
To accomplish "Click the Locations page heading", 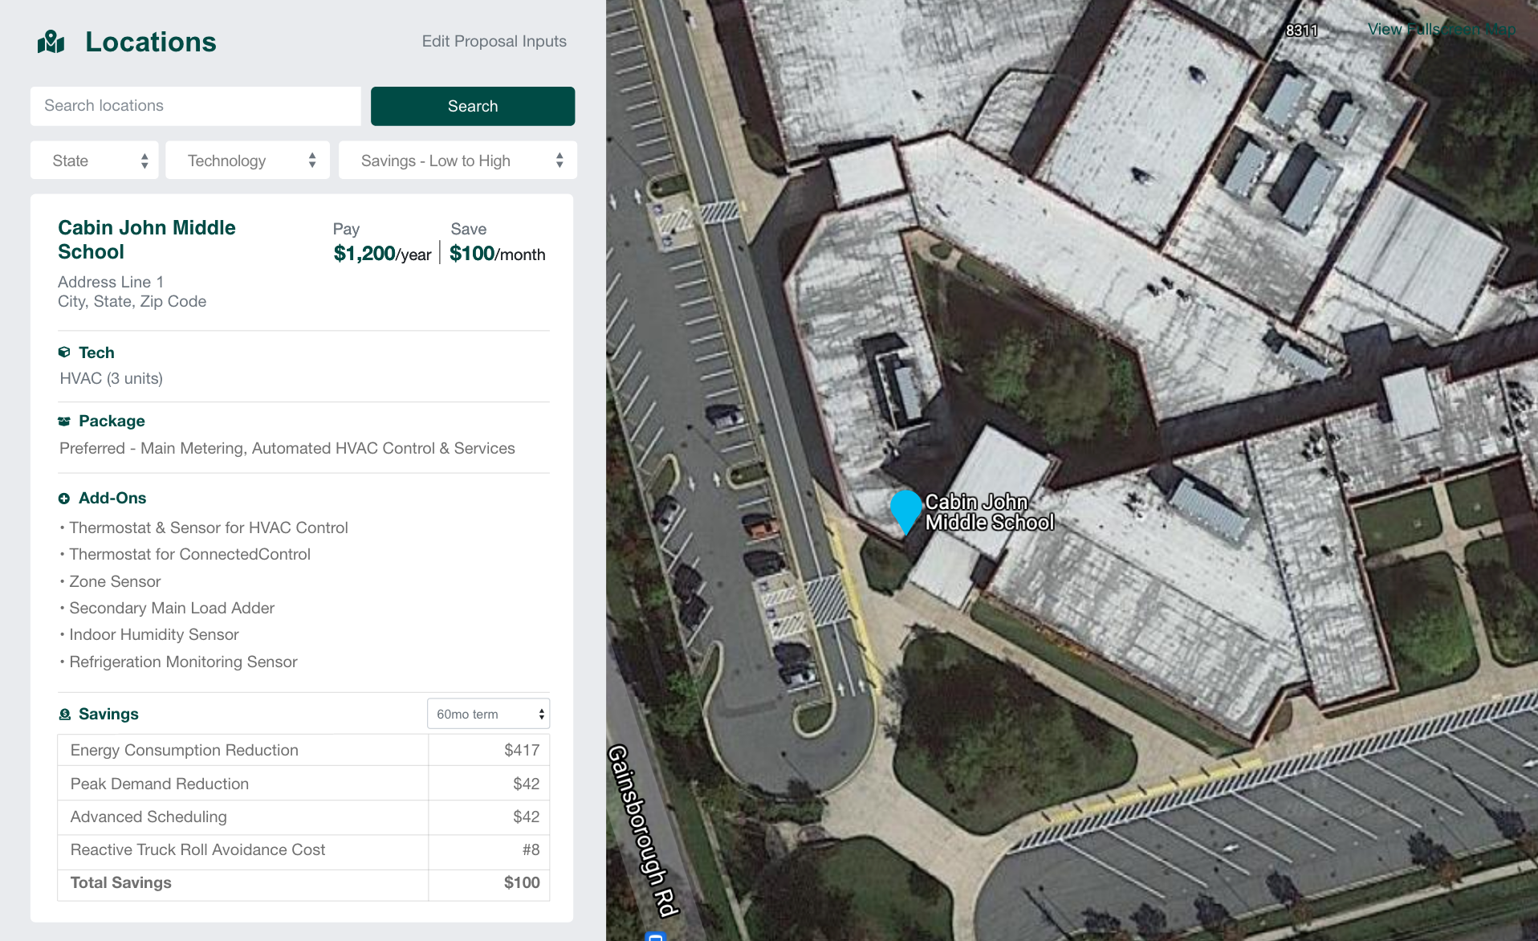I will click(151, 42).
